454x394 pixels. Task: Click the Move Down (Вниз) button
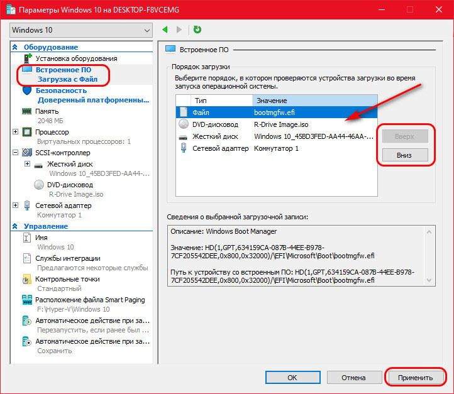click(404, 155)
